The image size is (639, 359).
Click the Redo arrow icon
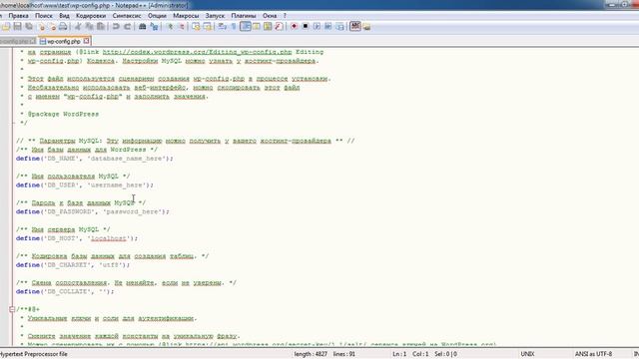coord(128,27)
